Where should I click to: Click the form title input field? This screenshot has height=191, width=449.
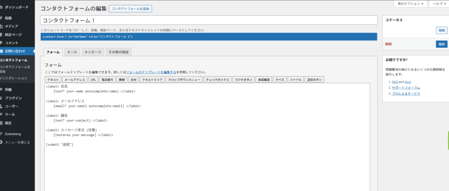pos(209,20)
